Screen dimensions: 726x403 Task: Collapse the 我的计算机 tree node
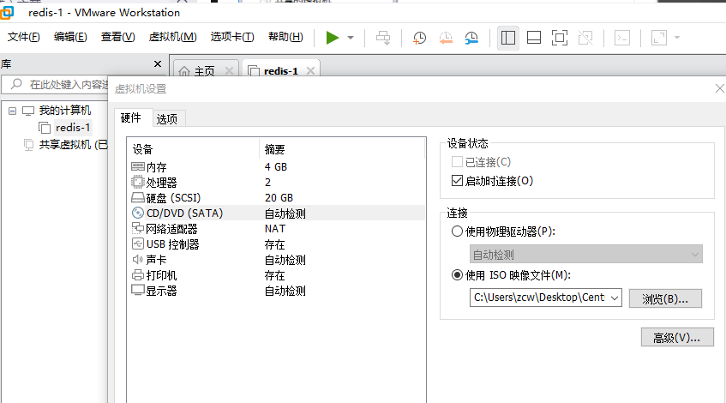click(x=13, y=111)
